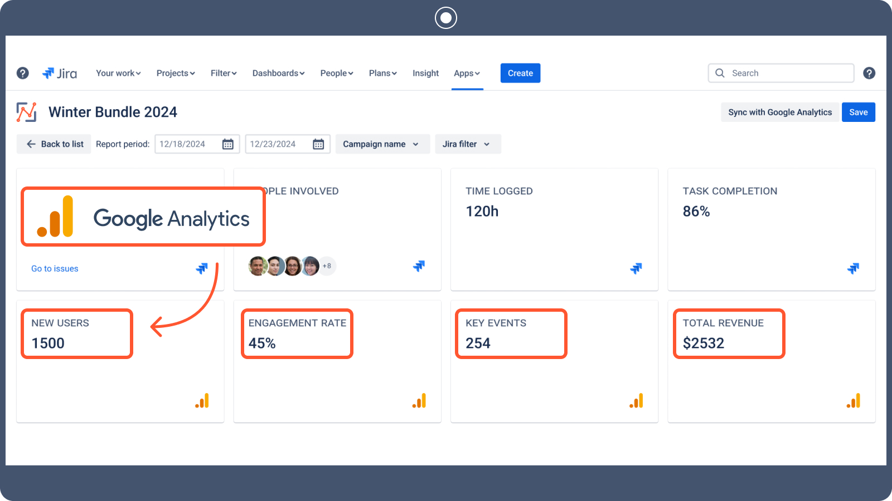Follow the Go to issues link
The height and width of the screenshot is (501, 892).
tap(55, 268)
